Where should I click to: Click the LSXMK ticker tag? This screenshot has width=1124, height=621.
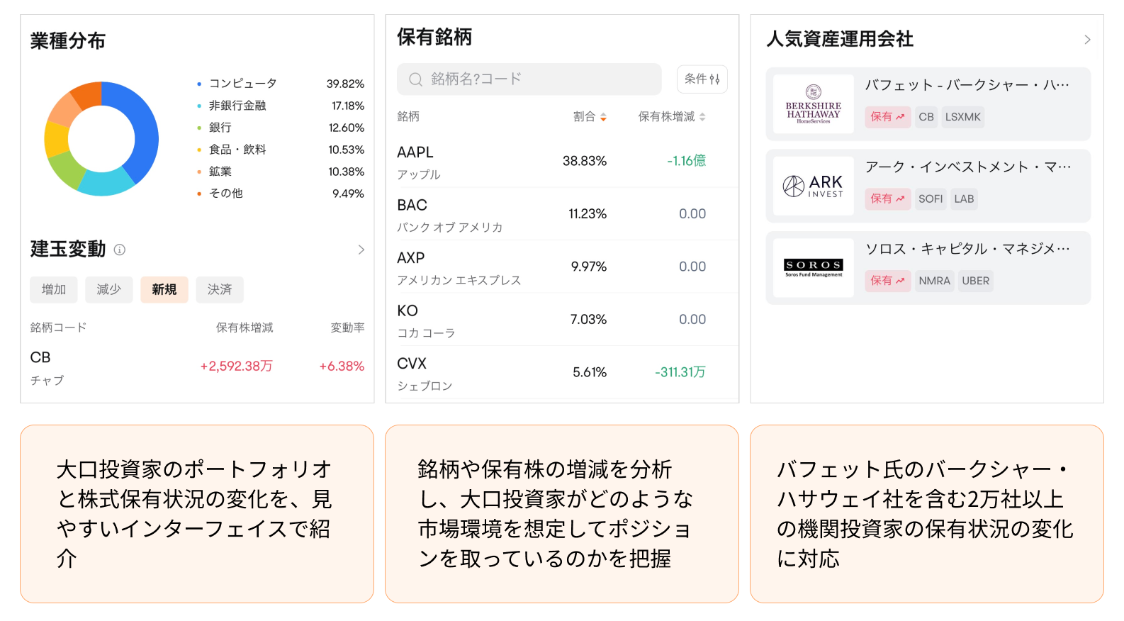[x=962, y=117]
